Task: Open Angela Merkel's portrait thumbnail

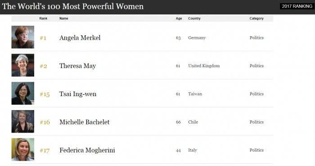Action: [22, 37]
